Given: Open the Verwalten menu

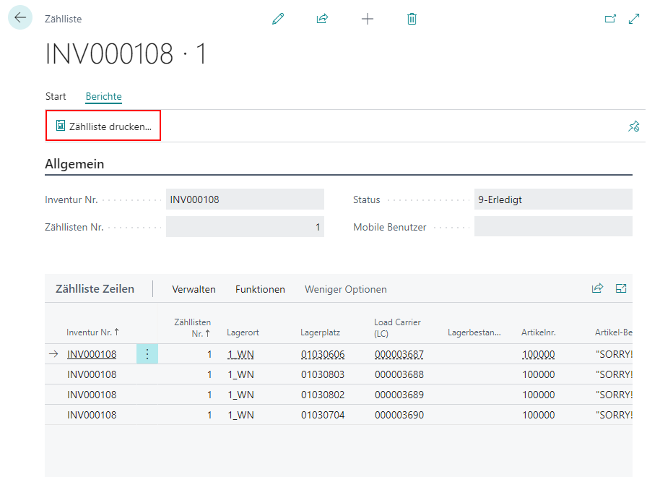Looking at the screenshot, I should point(194,289).
